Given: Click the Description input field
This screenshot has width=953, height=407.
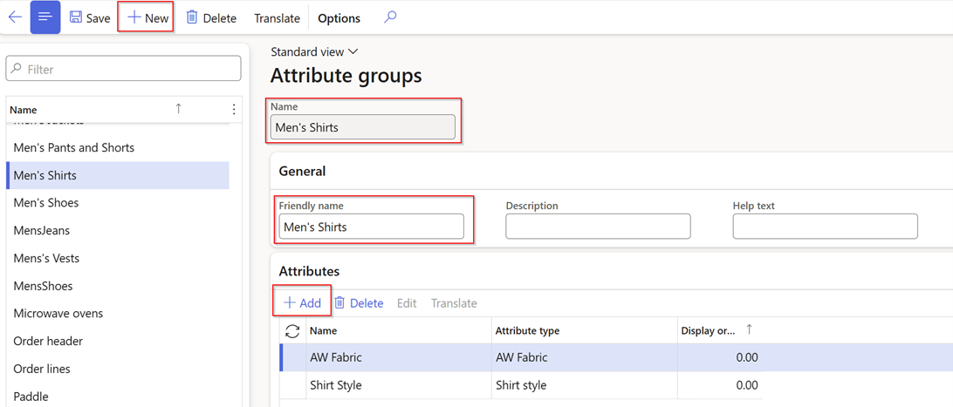Looking at the screenshot, I should (598, 227).
